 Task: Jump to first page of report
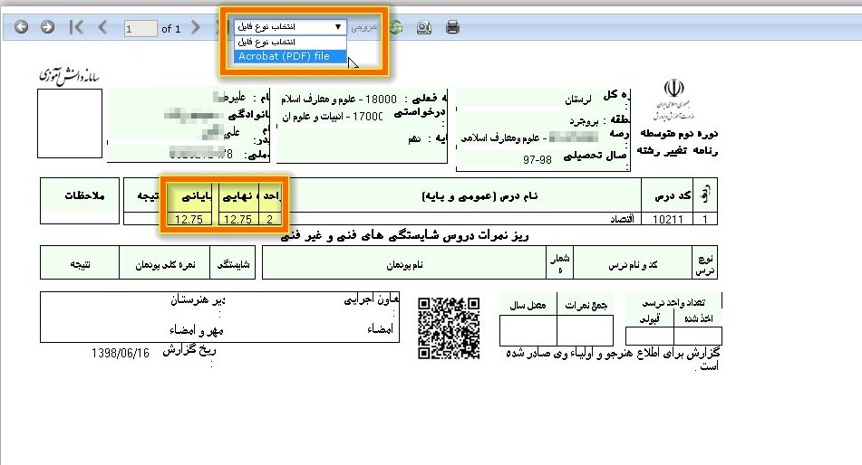coord(76,28)
